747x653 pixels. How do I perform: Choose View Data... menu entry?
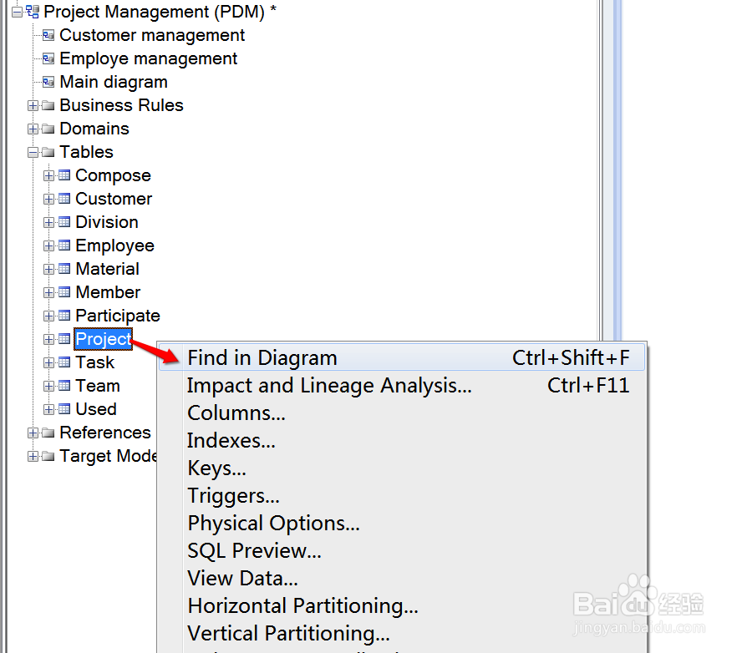tap(402, 579)
